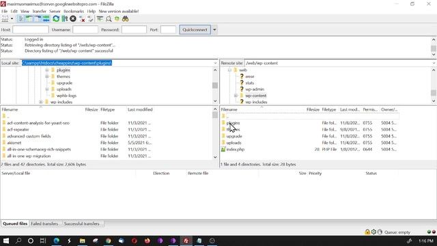Sort local files by Last modified column
The image size is (437, 246).
[x=140, y=109]
